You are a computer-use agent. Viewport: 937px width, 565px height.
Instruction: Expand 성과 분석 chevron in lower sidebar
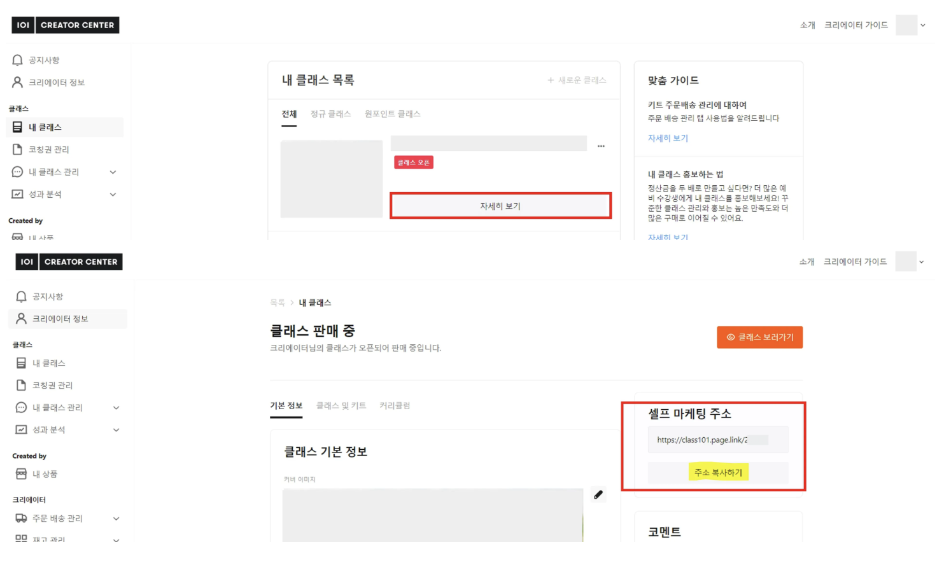(116, 430)
